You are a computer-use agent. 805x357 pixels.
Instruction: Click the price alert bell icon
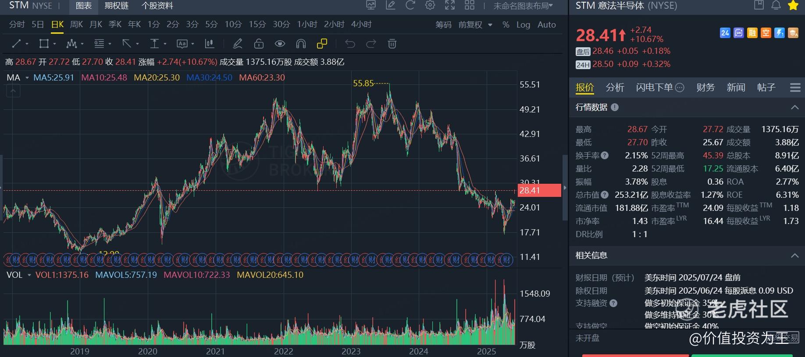776,5
